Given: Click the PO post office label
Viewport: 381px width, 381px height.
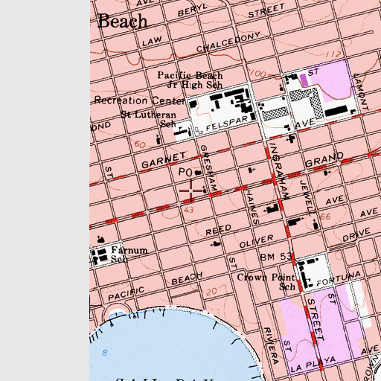Looking at the screenshot, I should point(185,172).
